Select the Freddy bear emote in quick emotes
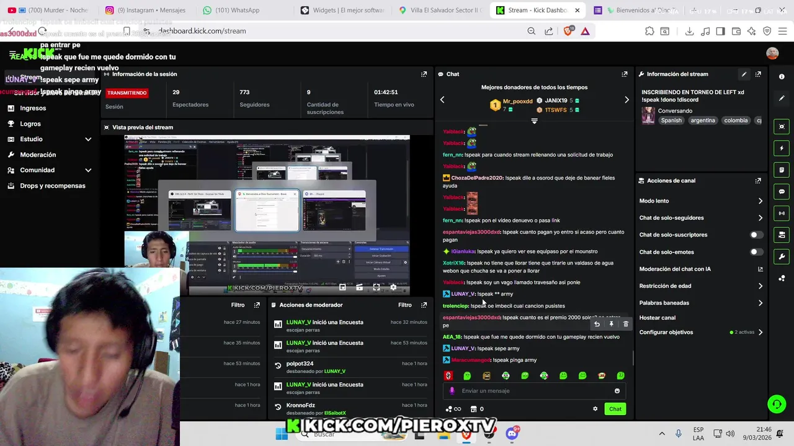The height and width of the screenshot is (446, 794). pyautogui.click(x=486, y=375)
